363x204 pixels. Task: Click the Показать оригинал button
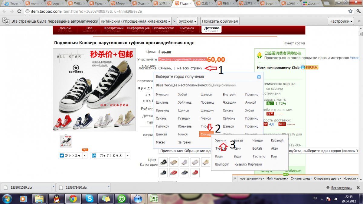220,21
